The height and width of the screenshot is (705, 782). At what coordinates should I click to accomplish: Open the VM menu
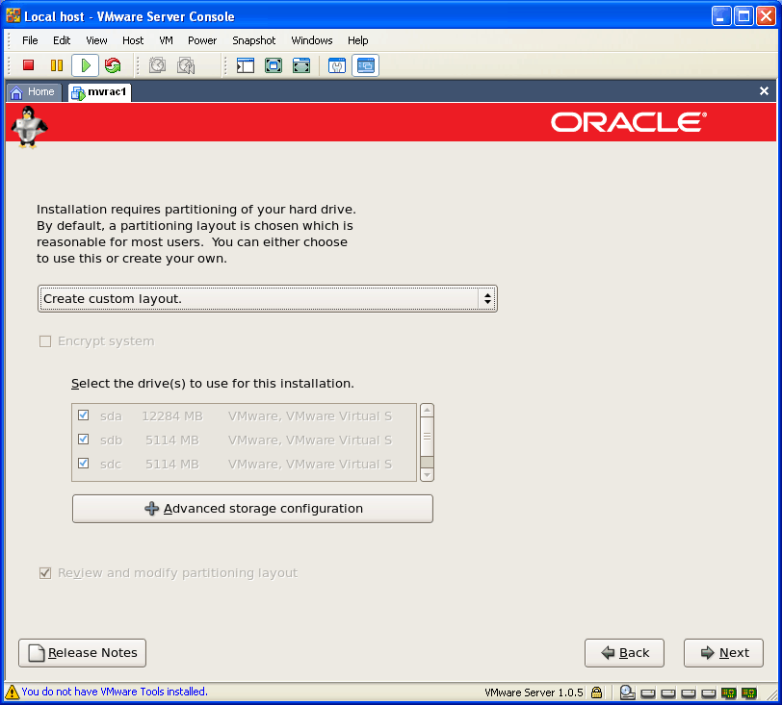(166, 40)
